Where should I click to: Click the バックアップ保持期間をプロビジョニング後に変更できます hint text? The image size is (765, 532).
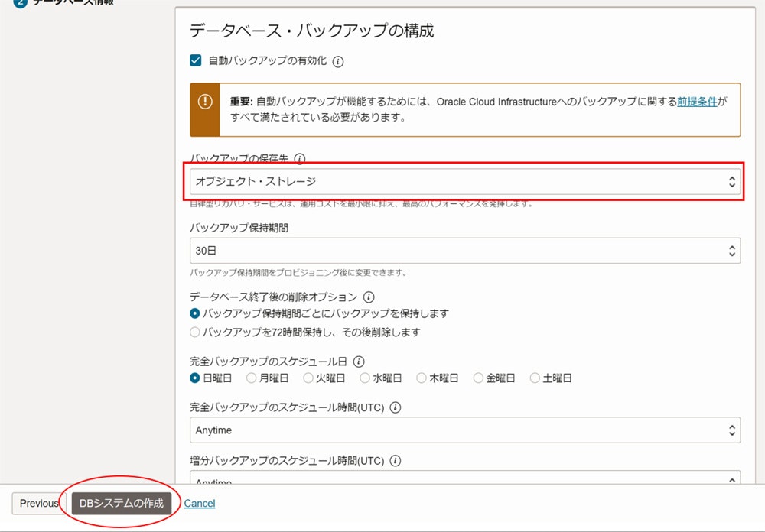(x=298, y=273)
